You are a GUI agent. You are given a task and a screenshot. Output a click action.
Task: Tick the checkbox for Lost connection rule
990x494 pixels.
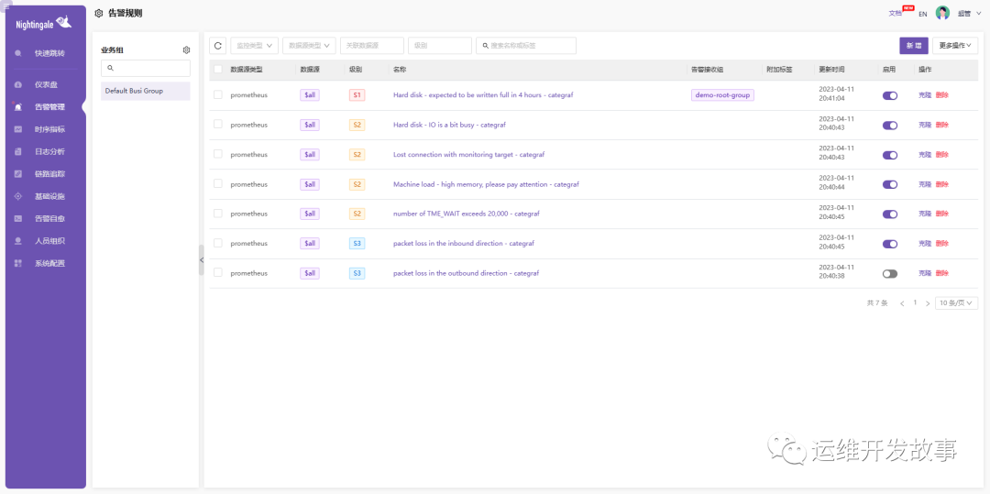click(x=218, y=154)
